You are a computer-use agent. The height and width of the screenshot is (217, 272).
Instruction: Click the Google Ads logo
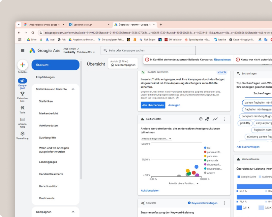(x=45, y=51)
